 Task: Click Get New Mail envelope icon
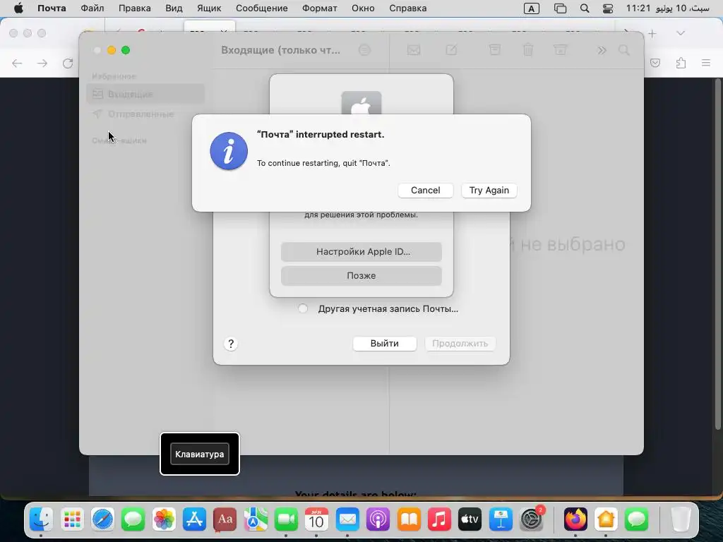point(414,50)
